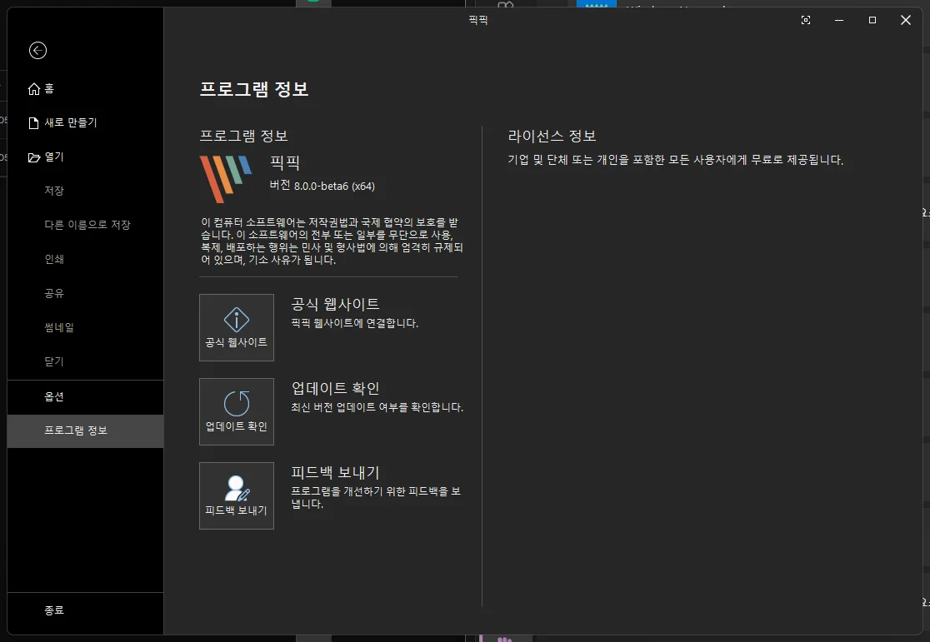Viewport: 930px width, 642px height.
Task: Click 닫기 in the sidebar
Action: [x=85, y=361]
